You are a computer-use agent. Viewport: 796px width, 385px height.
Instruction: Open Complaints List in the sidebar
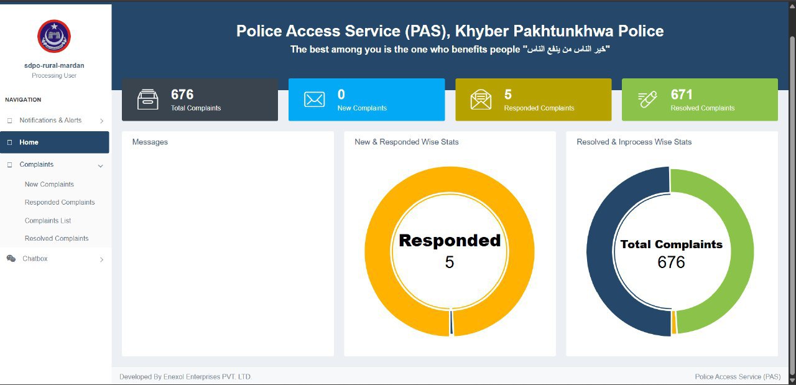48,221
